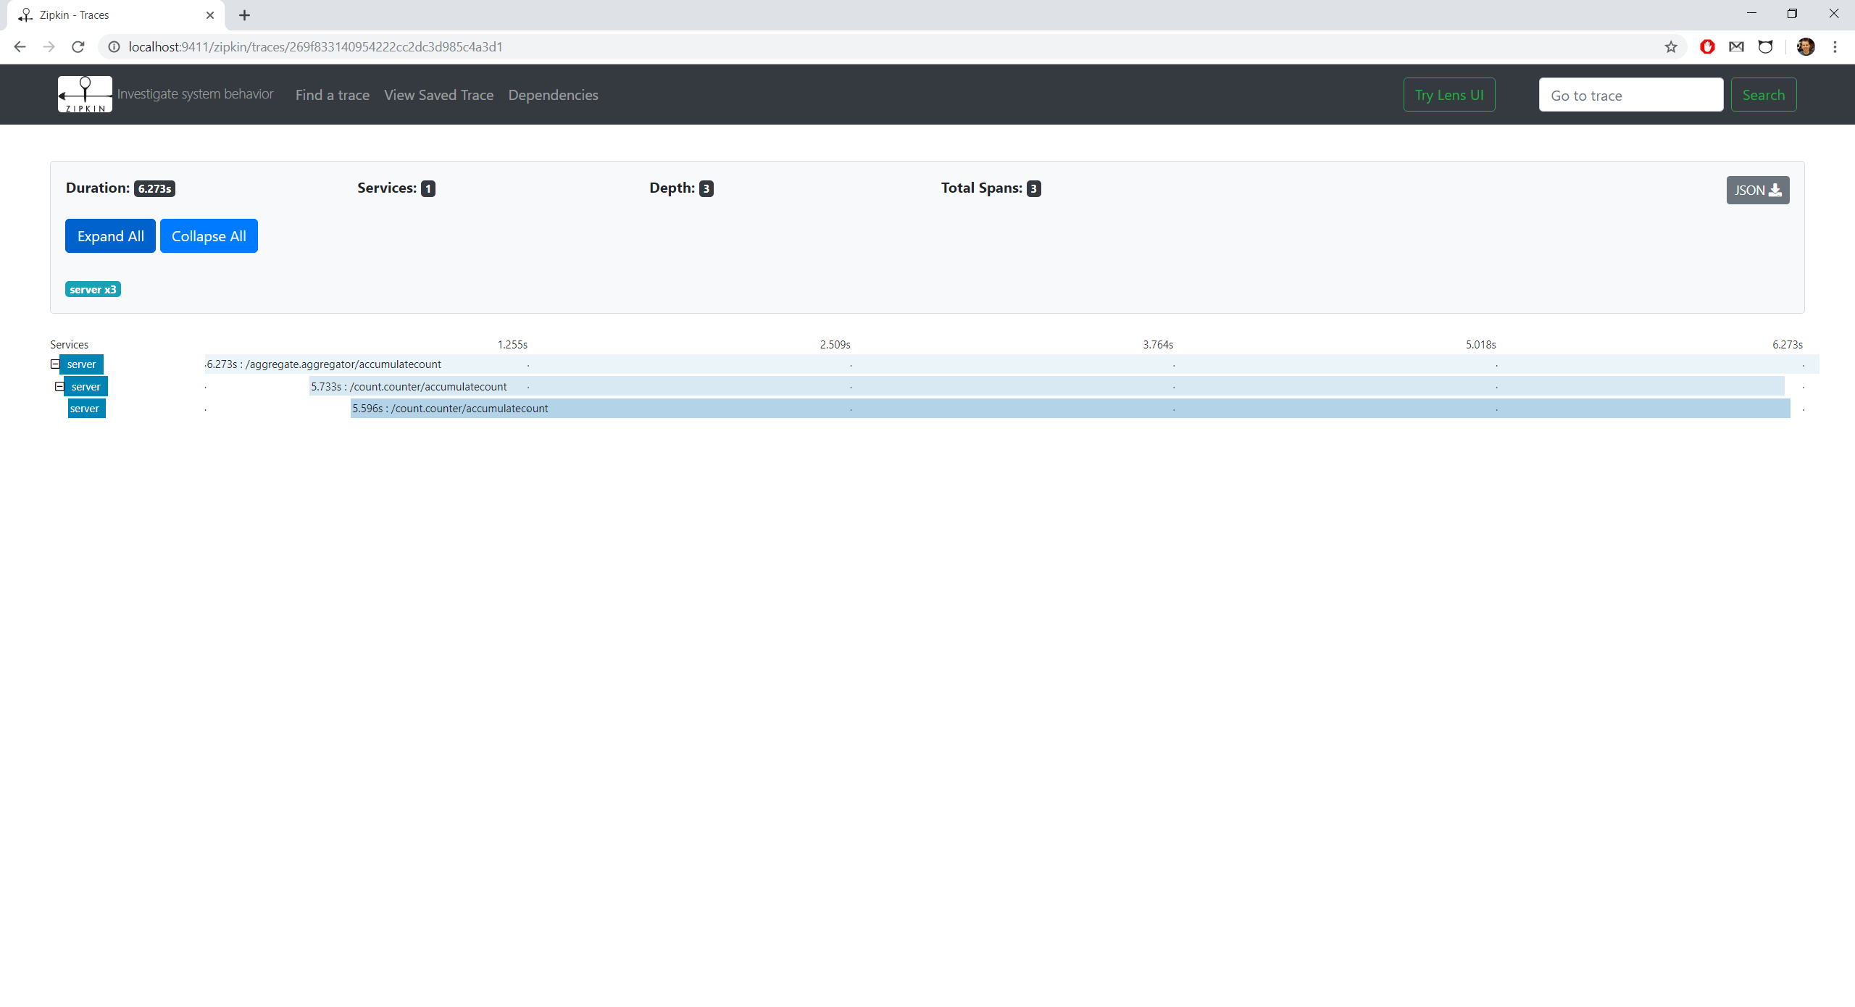Reload the current page
This screenshot has height=1007, width=1855.
click(78, 46)
